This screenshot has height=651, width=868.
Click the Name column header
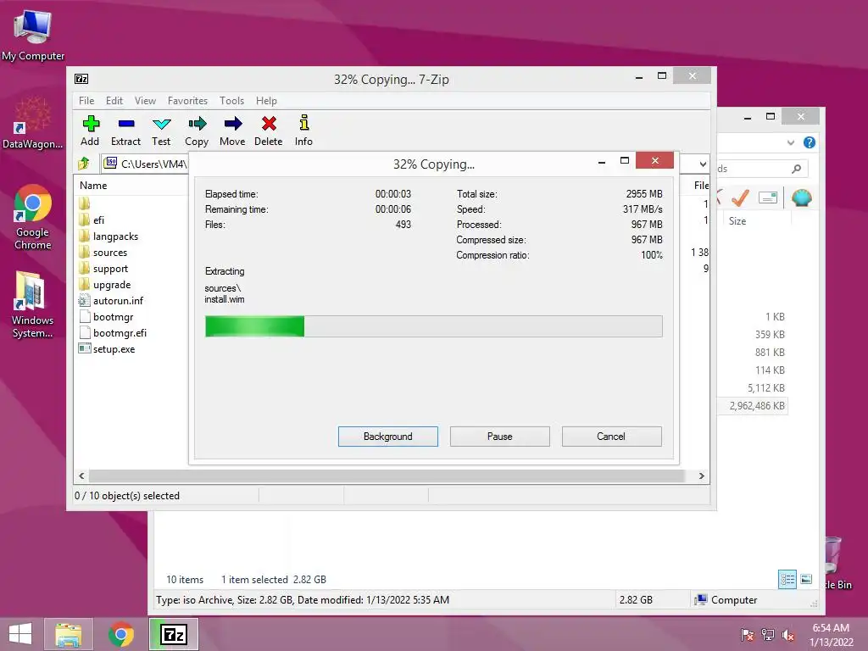coord(93,186)
